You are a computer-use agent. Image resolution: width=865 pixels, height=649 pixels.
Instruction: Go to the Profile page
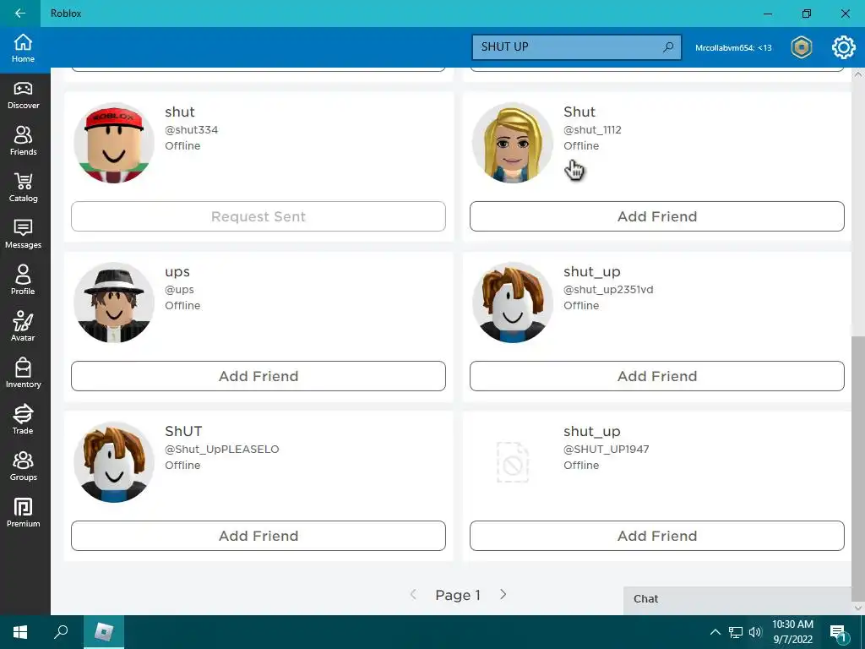[x=23, y=281]
